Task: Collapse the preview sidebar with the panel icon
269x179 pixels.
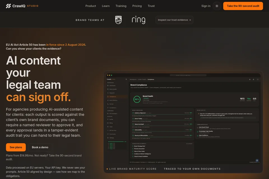Action: [x=126, y=79]
